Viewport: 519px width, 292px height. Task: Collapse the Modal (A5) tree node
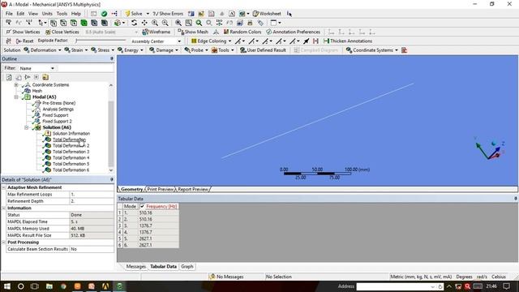[16, 97]
